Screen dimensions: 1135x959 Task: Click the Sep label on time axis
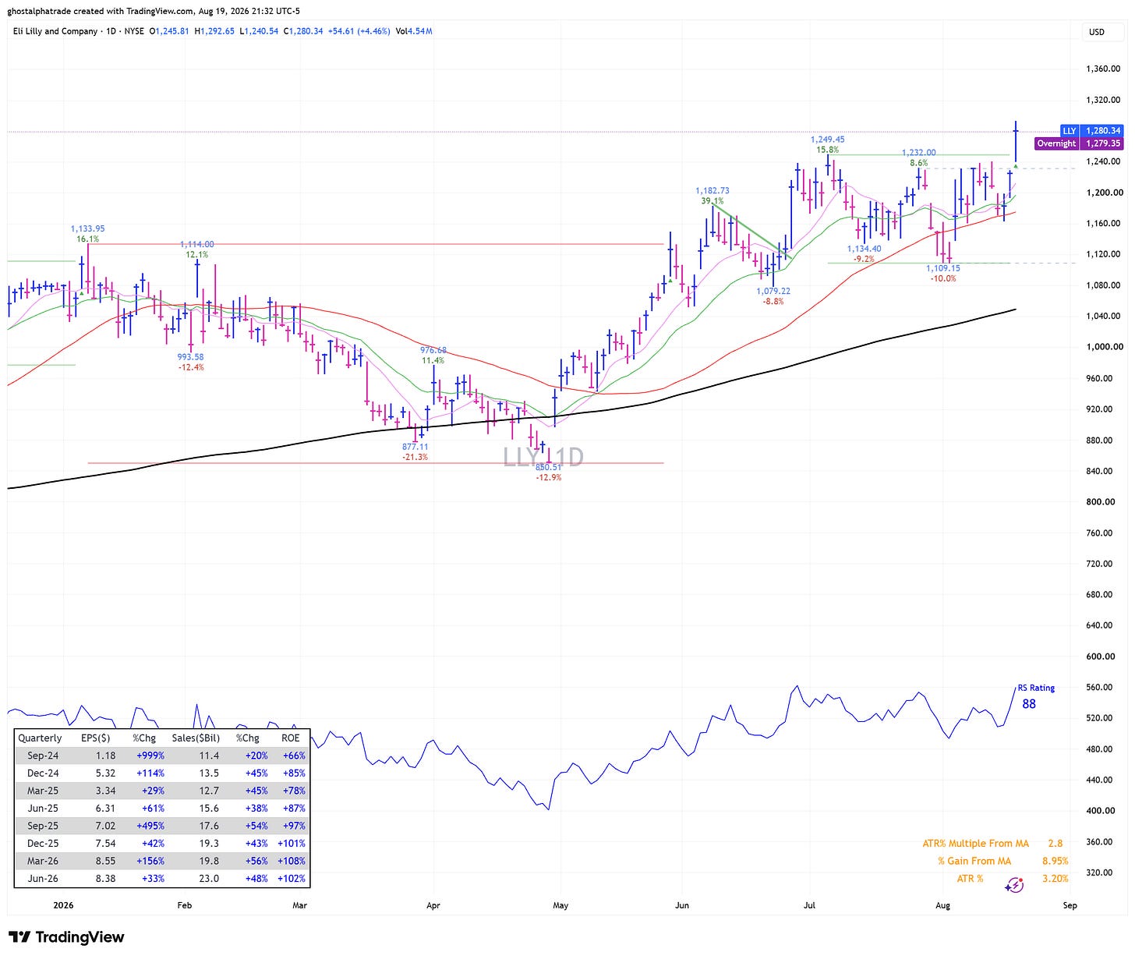[x=1070, y=905]
